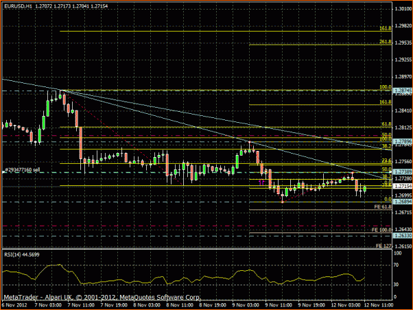The width and height of the screenshot is (413, 310).
Task: Click the '6 Nov 2012' date label
Action: click(x=14, y=305)
